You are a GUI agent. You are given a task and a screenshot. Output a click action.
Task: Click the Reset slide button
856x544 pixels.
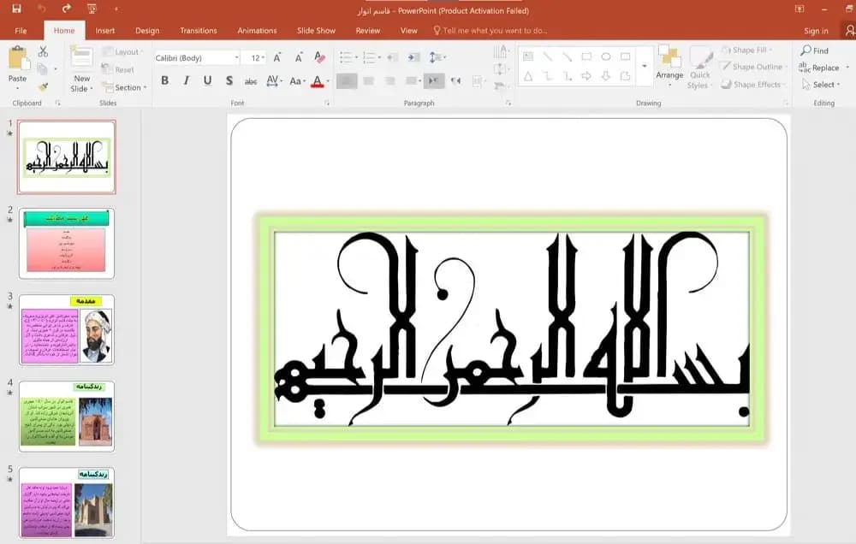[118, 69]
